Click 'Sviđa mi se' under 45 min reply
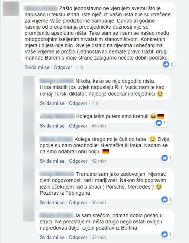 coord(52,126)
